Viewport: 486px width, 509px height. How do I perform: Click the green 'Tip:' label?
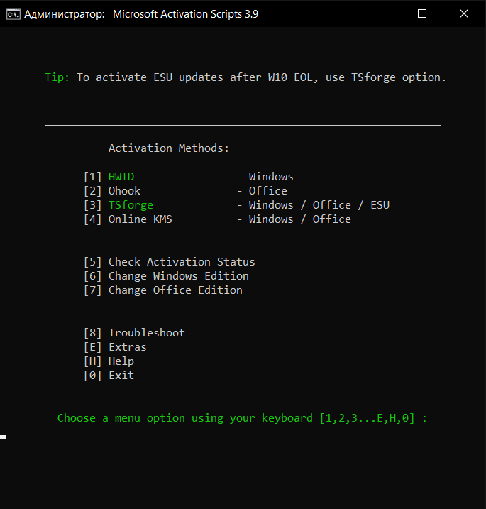click(x=57, y=77)
